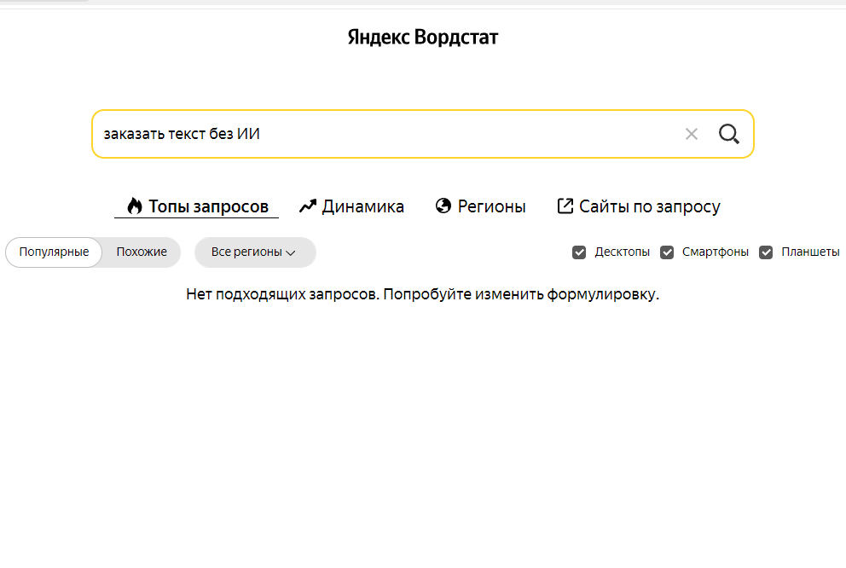Screen dimensions: 846x568
Task: Open the Регионы tab
Action: pyautogui.click(x=491, y=206)
